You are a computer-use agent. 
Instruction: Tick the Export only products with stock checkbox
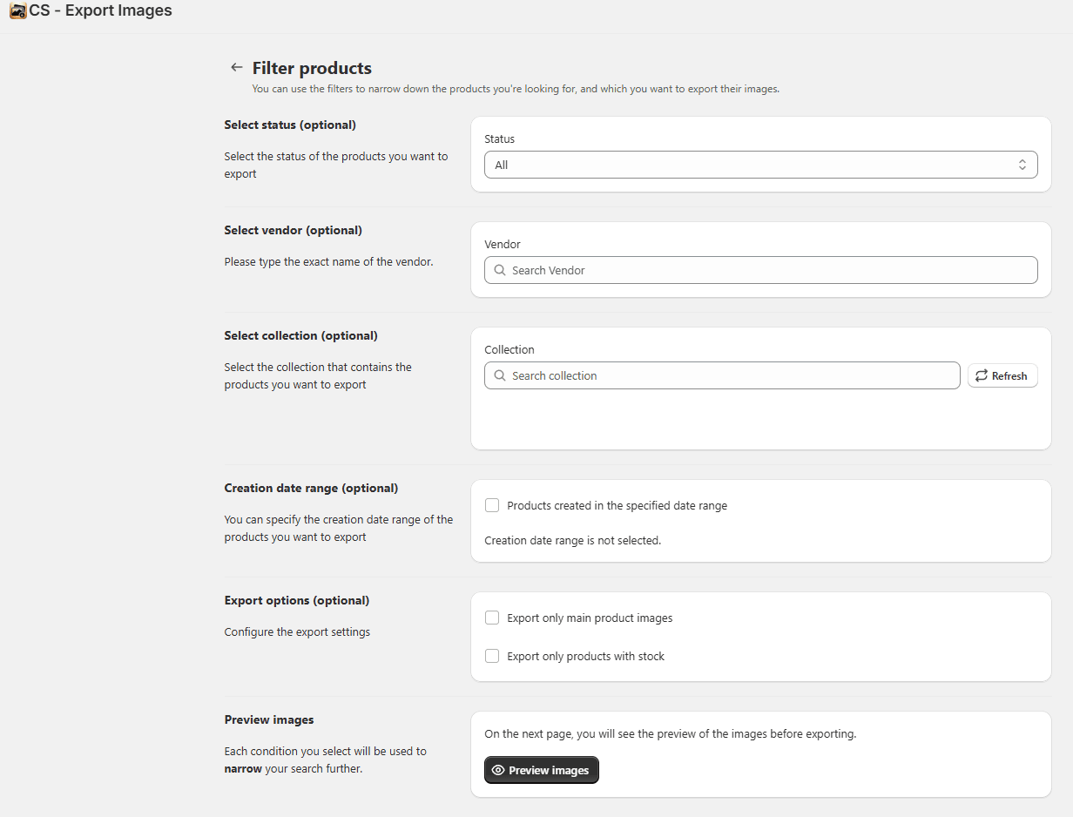click(x=492, y=656)
